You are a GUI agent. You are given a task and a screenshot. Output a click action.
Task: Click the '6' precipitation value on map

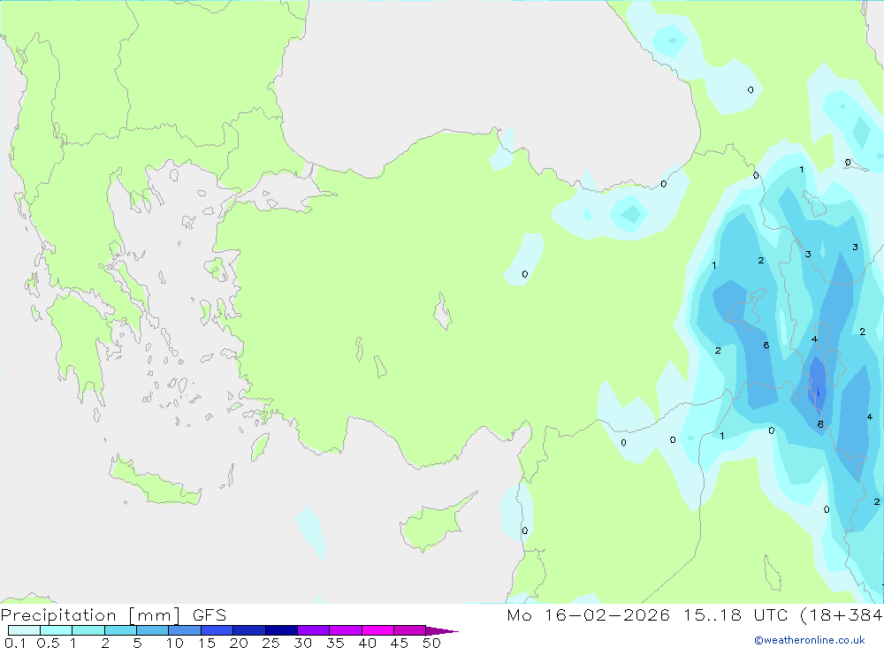pyautogui.click(x=766, y=345)
